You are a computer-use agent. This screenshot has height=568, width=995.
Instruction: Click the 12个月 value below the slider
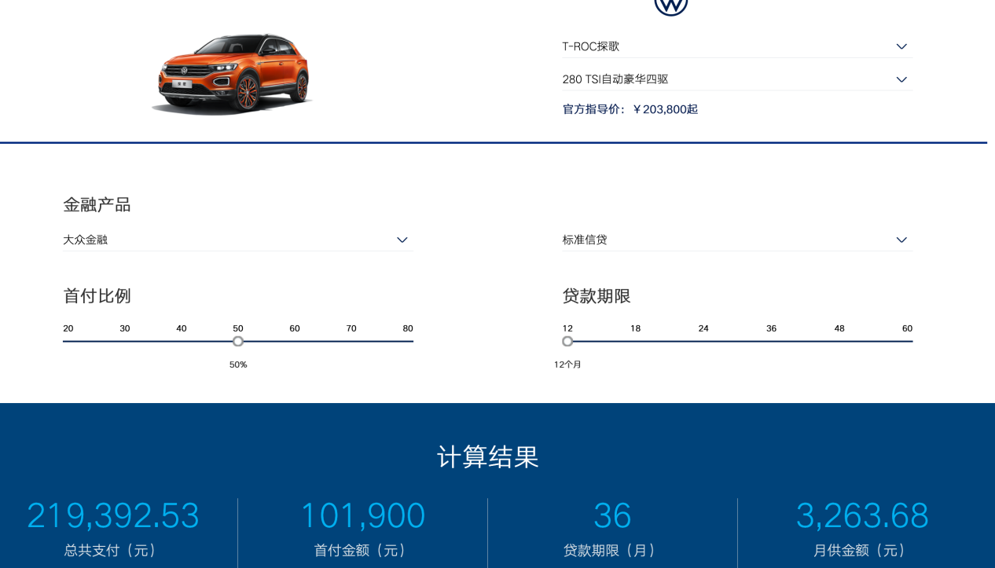567,365
